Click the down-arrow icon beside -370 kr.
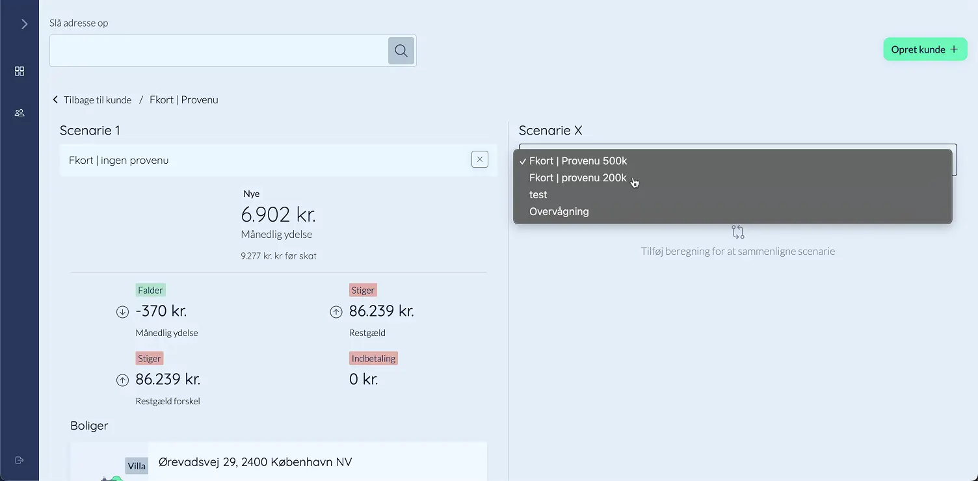The height and width of the screenshot is (481, 978). (122, 312)
